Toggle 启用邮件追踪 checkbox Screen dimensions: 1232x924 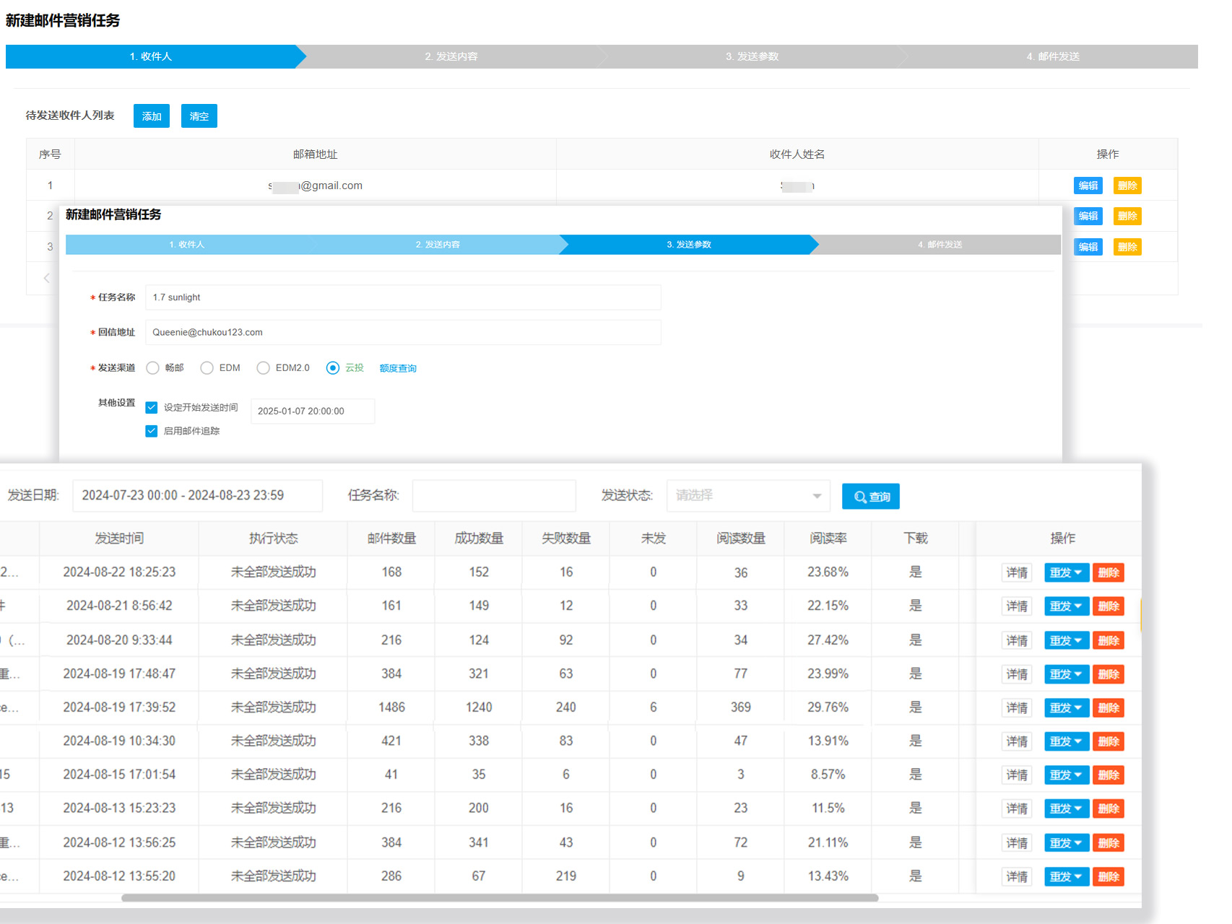[x=152, y=431]
